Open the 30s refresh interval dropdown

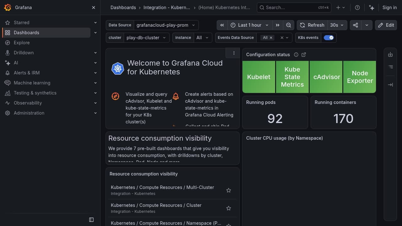click(x=337, y=25)
